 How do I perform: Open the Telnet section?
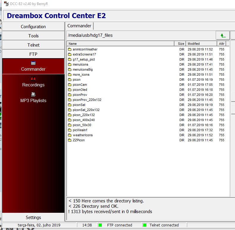coord(33,45)
